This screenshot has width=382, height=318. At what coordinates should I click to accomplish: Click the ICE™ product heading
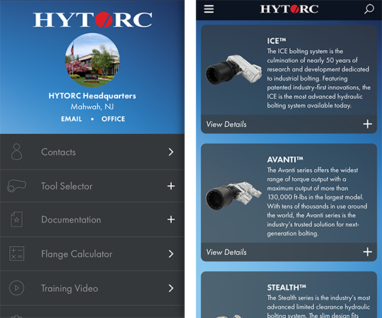point(277,40)
